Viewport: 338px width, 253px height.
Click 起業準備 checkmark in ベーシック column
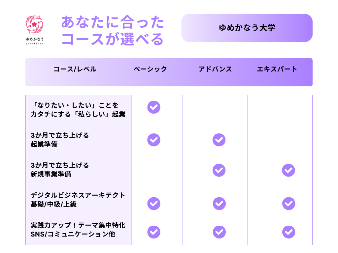154,140
